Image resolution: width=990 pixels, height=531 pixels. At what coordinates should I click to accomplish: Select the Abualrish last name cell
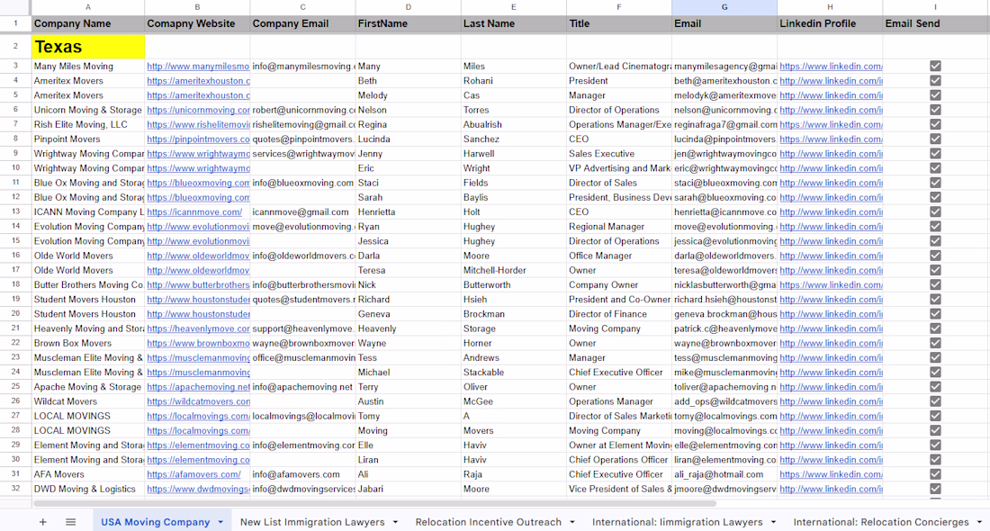pos(513,124)
